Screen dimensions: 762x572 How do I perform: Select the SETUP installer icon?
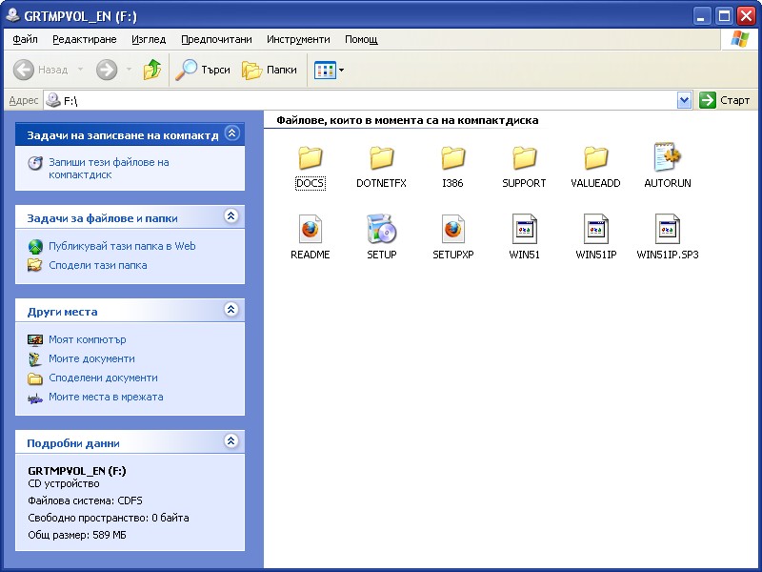(382, 228)
